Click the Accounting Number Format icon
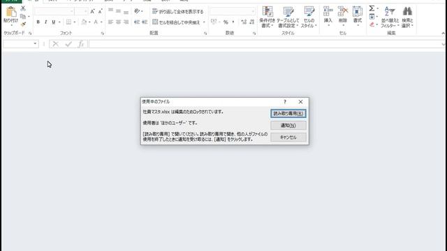The height and width of the screenshot is (251, 447). click(x=214, y=22)
